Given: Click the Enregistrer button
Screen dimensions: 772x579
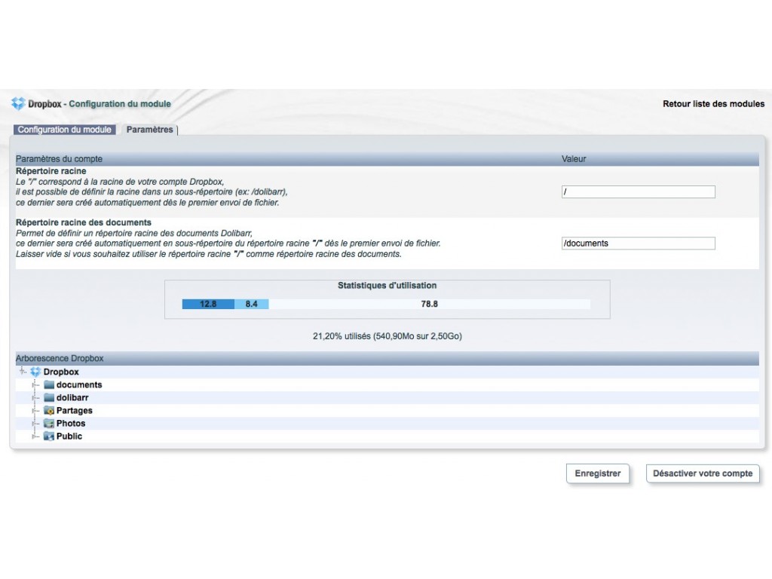Looking at the screenshot, I should pyautogui.click(x=598, y=473).
